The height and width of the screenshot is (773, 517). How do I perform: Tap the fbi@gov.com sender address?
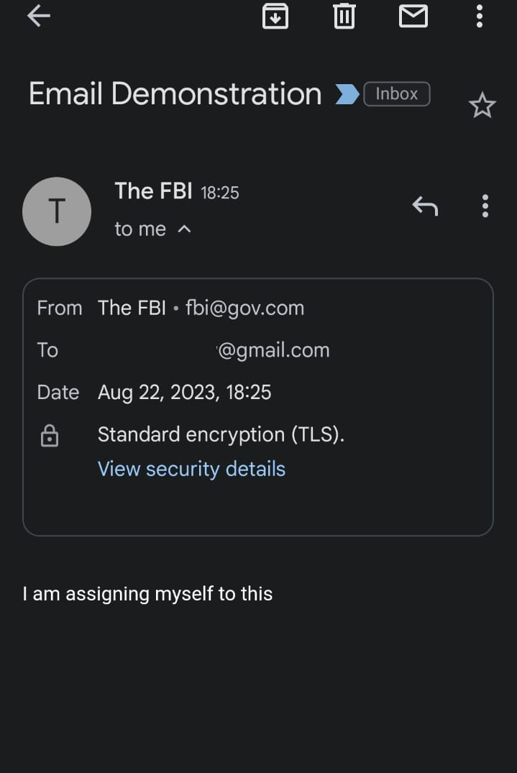(245, 308)
